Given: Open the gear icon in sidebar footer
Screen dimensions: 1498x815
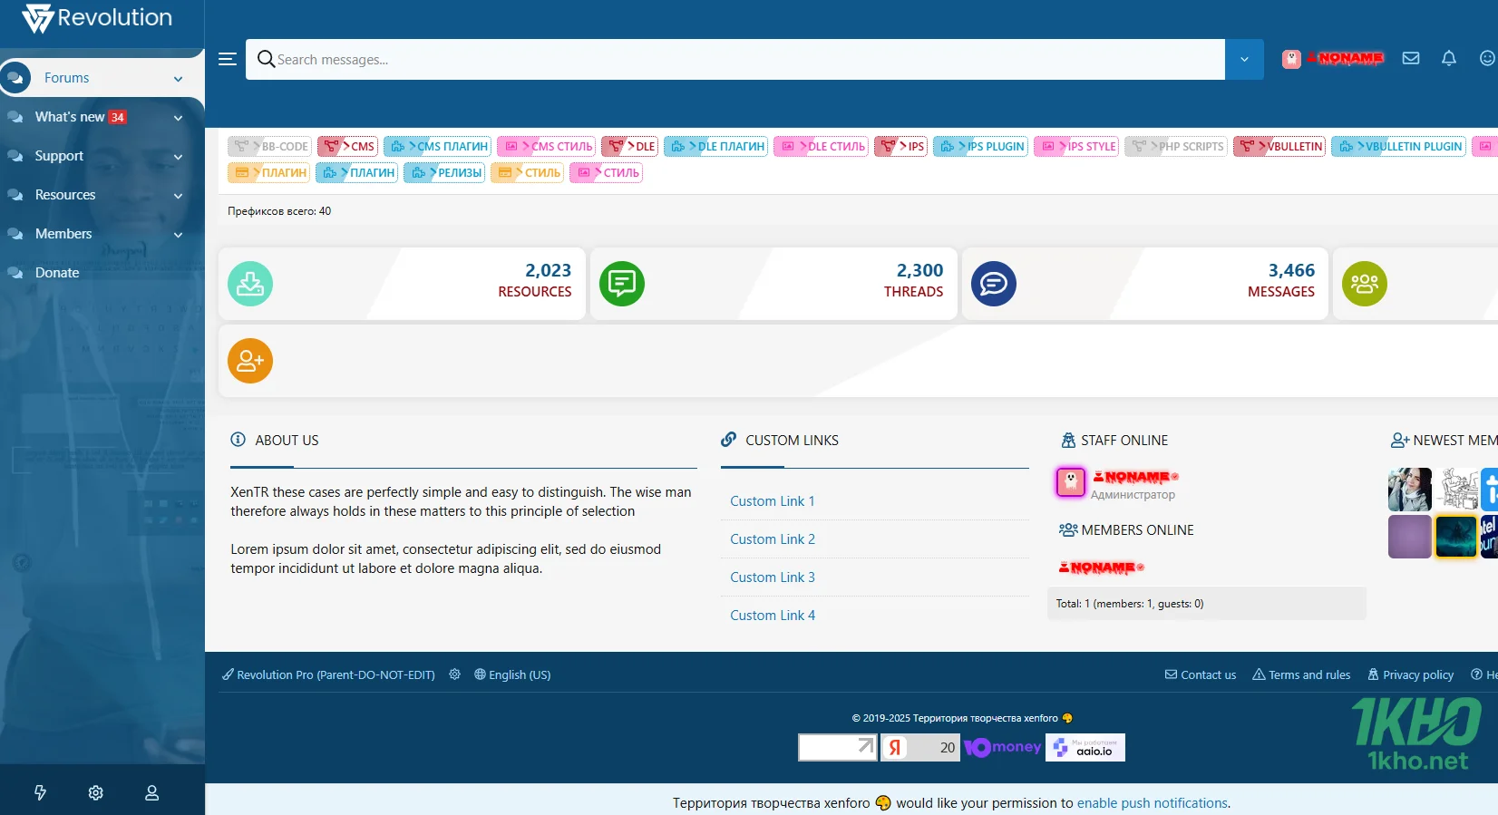Looking at the screenshot, I should point(96,792).
